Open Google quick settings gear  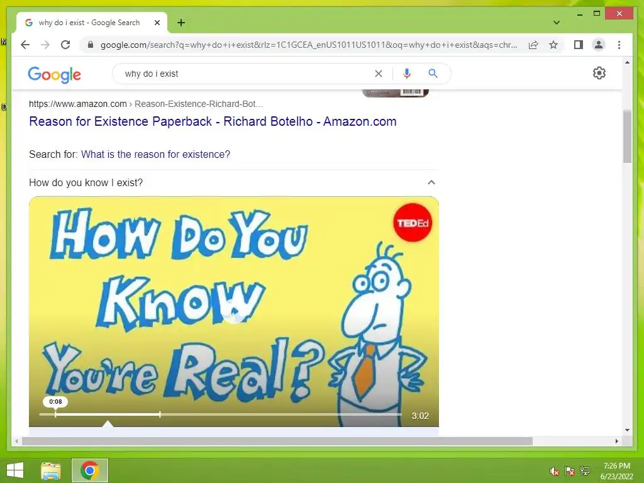(599, 73)
